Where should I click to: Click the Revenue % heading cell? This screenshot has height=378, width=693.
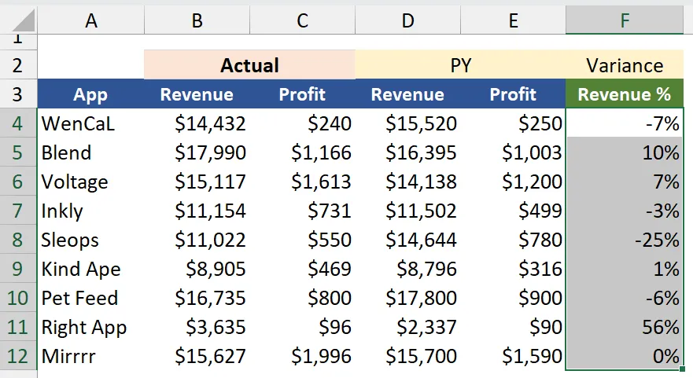pos(625,94)
